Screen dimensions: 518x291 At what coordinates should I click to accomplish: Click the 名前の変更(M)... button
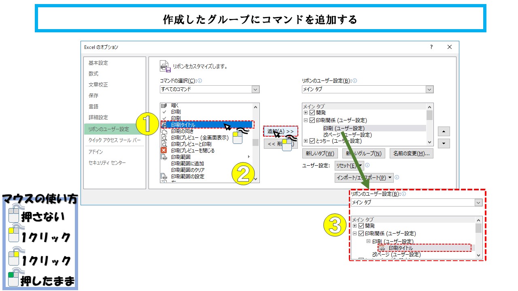point(412,154)
